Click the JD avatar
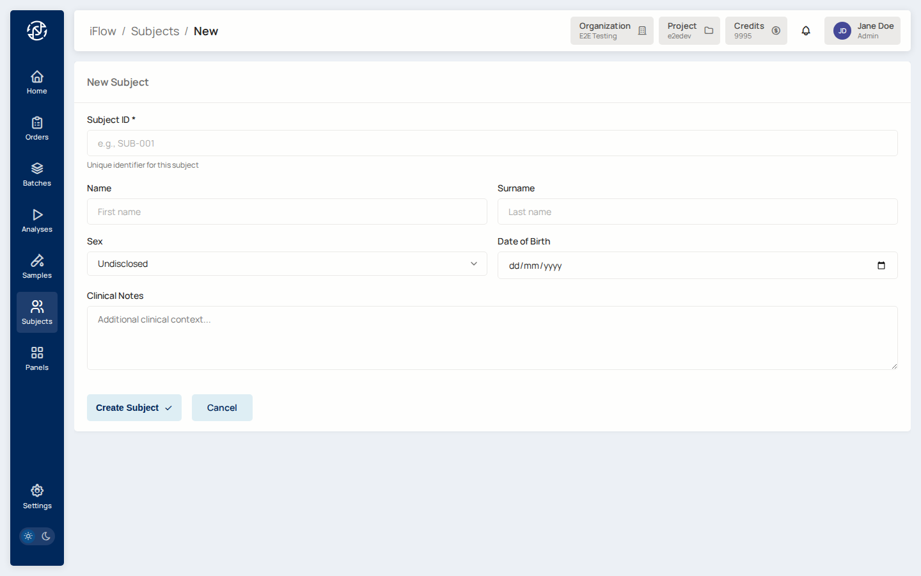 842,31
